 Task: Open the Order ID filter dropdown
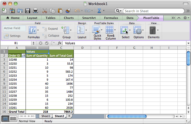[x=23, y=56]
